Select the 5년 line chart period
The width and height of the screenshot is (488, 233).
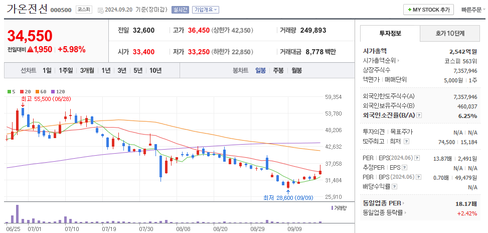[x=138, y=70]
